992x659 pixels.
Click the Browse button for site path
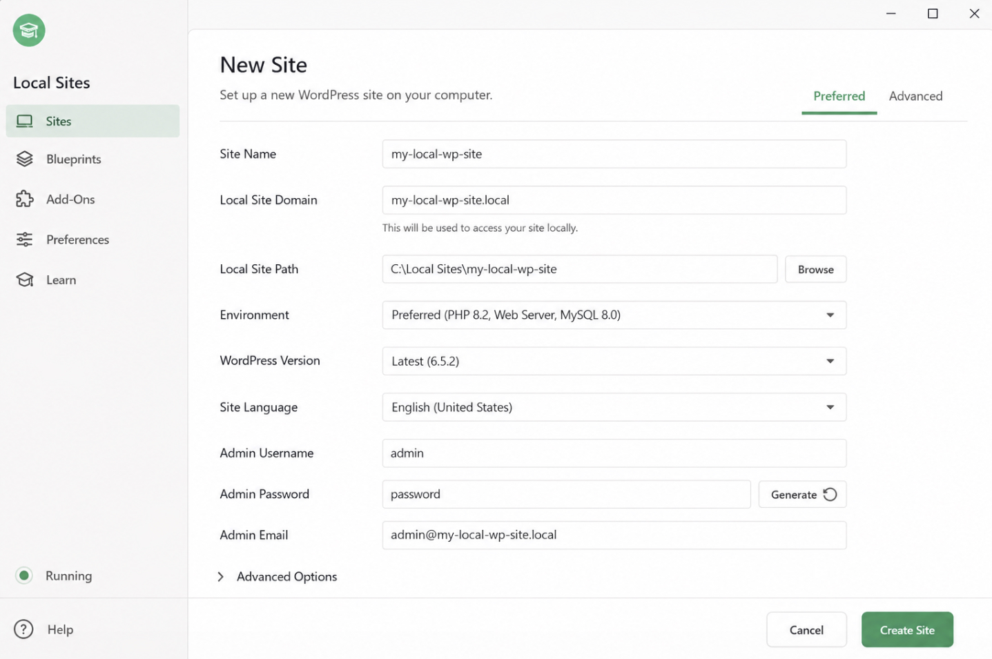816,269
